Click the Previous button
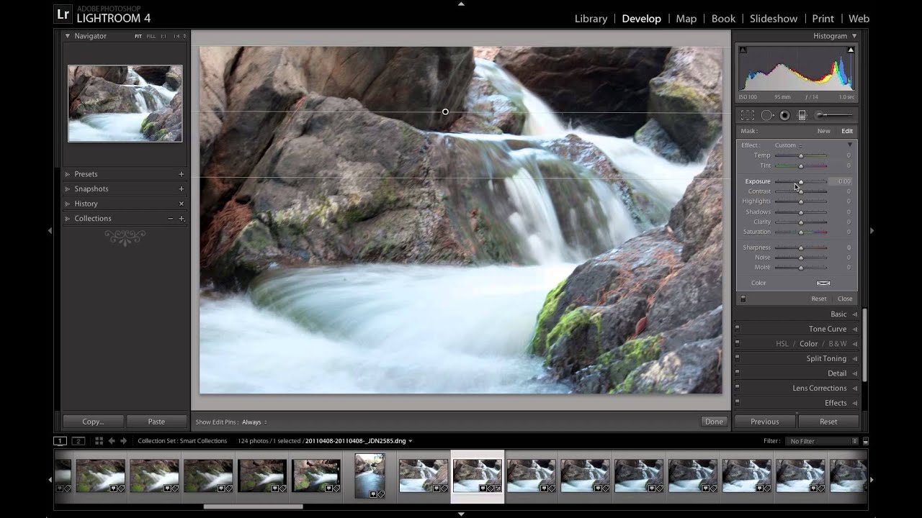The height and width of the screenshot is (518, 922). 764,422
